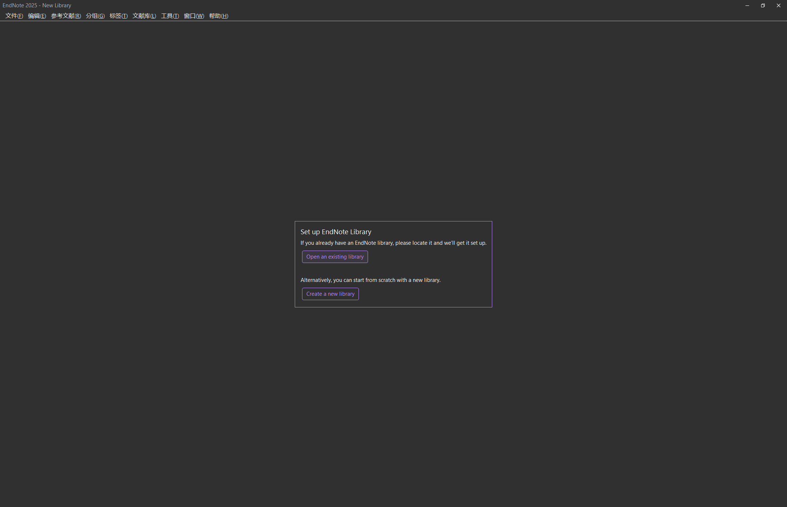787x507 pixels.
Task: Open the 文件(F) menu
Action: click(x=14, y=16)
